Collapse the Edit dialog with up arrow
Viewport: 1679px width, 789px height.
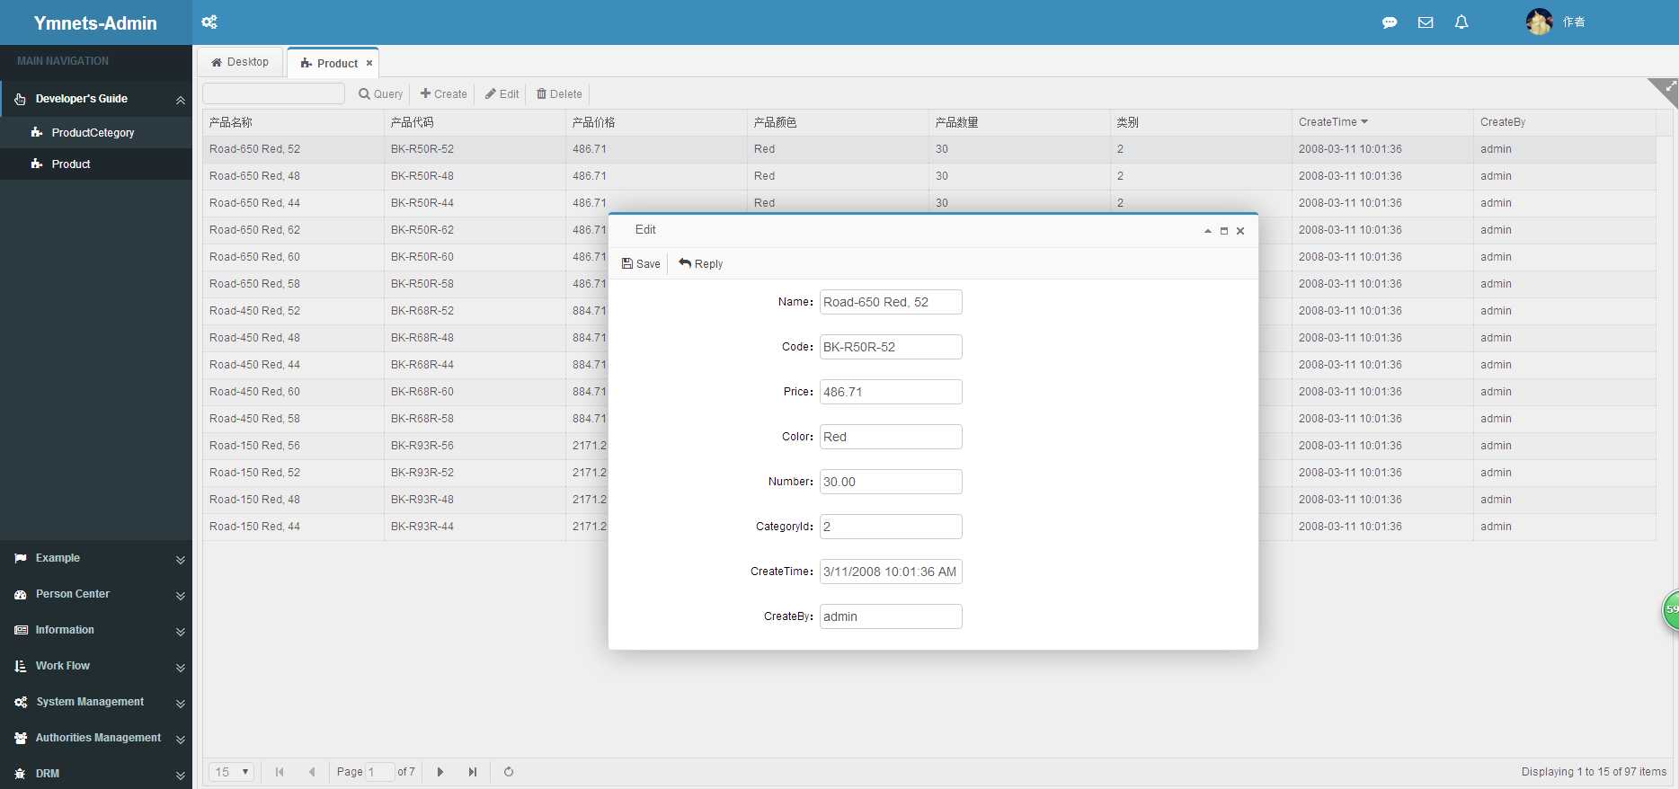point(1208,231)
